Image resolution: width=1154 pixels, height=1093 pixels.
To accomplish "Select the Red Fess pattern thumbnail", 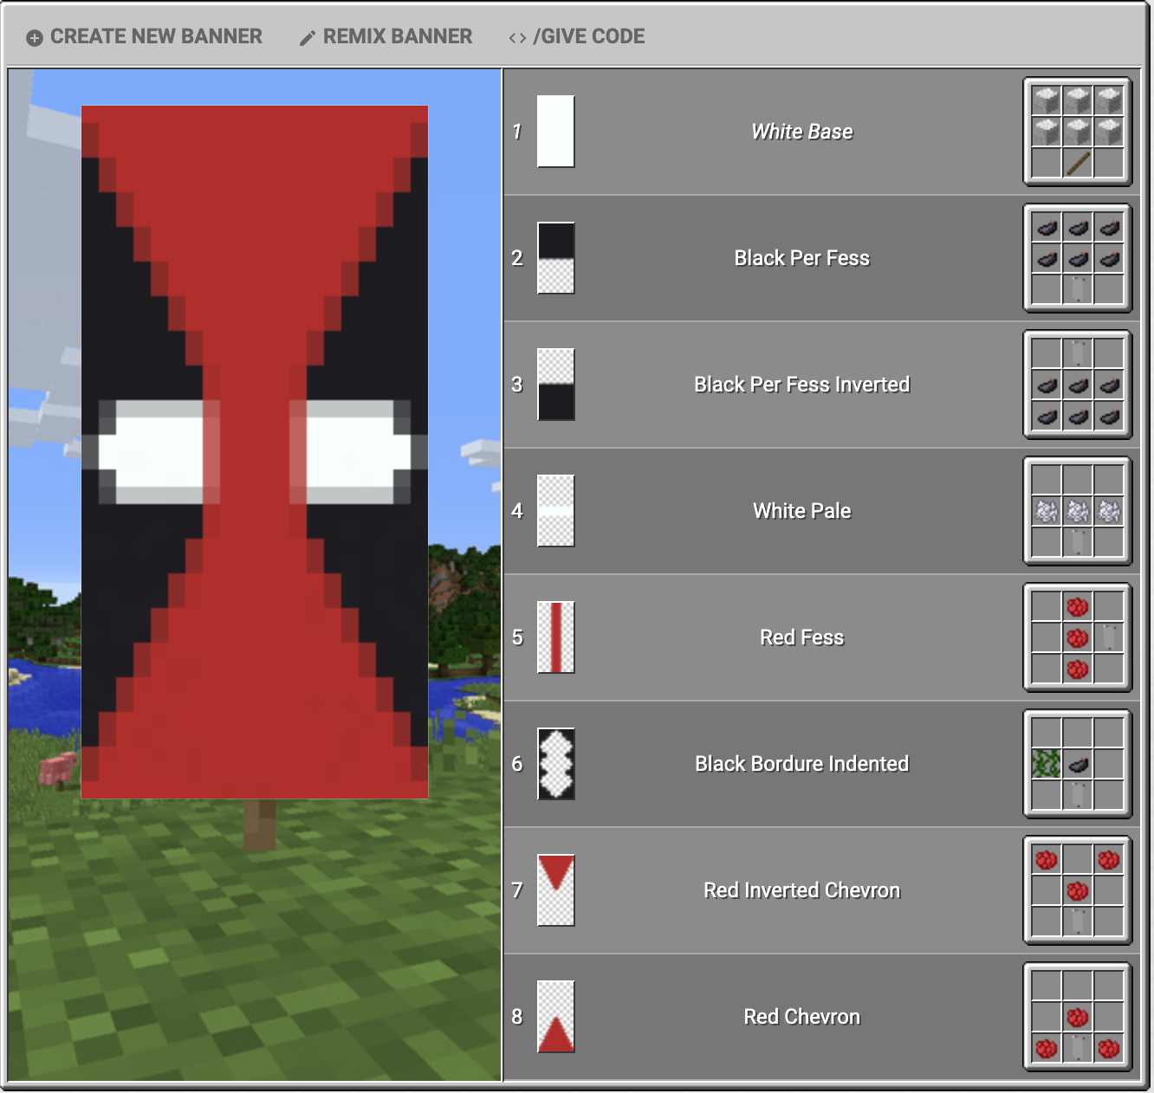I will 555,637.
